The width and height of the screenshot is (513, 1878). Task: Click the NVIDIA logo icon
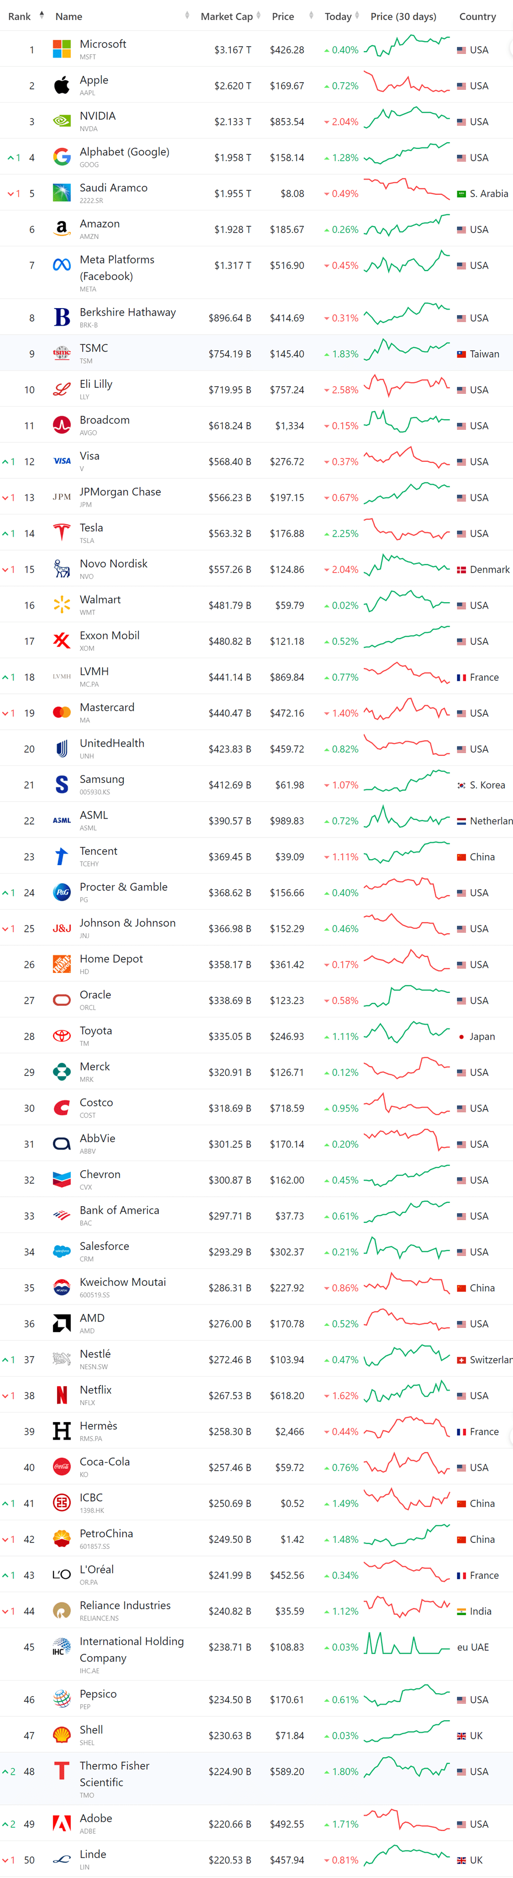62,122
